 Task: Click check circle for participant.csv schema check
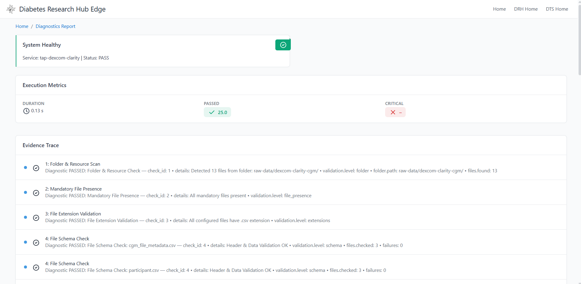(36, 268)
